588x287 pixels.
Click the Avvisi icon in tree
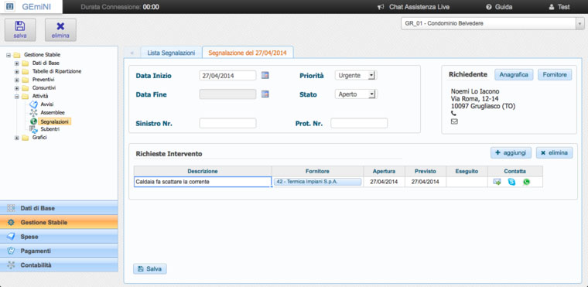33,104
